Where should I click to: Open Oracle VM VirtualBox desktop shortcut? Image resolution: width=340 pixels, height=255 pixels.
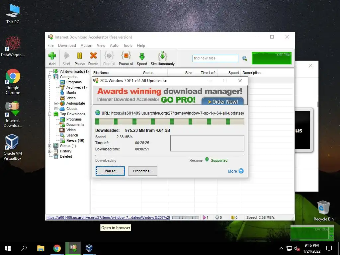(x=13, y=147)
